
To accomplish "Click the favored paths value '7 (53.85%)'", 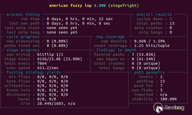I will (143, 54).
